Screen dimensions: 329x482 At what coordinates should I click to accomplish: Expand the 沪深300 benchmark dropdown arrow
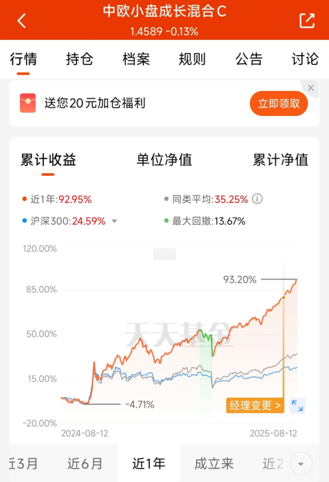(114, 221)
